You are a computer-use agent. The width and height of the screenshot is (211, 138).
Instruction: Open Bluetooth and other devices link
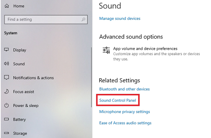(125, 89)
